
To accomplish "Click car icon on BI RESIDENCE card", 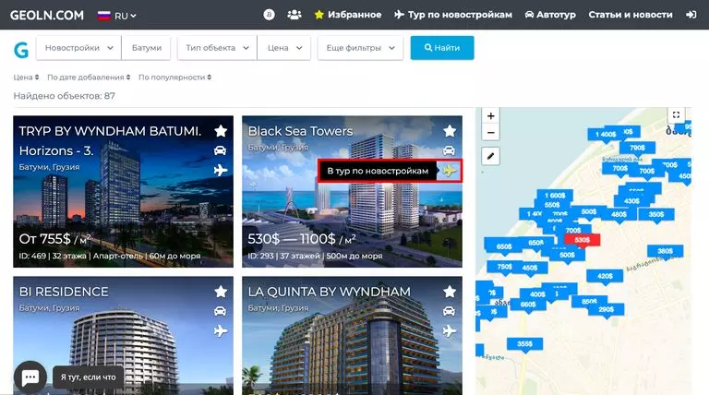I will tap(221, 311).
